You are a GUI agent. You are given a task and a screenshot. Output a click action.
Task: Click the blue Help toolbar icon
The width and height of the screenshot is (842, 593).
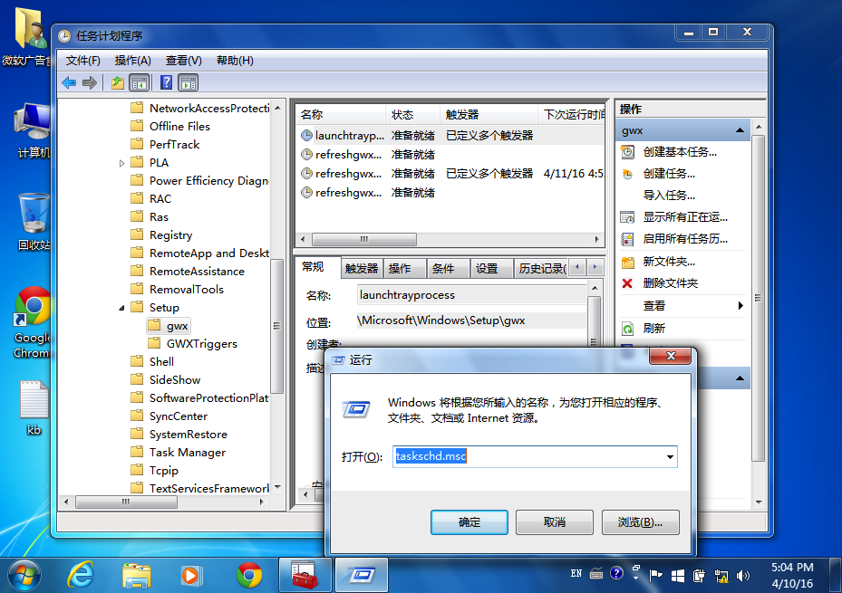167,82
